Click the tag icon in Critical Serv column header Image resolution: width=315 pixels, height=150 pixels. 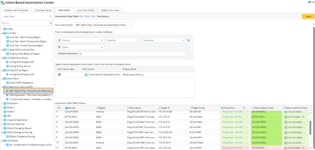(x=244, y=108)
